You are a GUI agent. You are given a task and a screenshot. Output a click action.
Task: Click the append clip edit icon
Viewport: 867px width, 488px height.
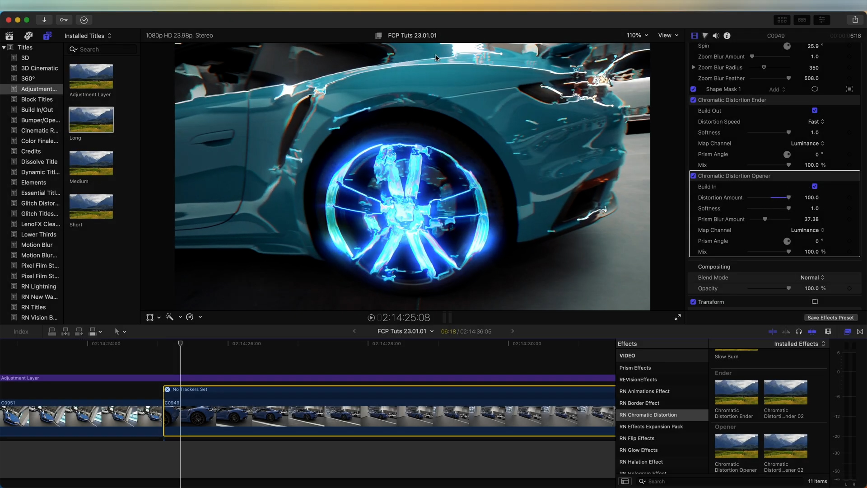click(79, 332)
